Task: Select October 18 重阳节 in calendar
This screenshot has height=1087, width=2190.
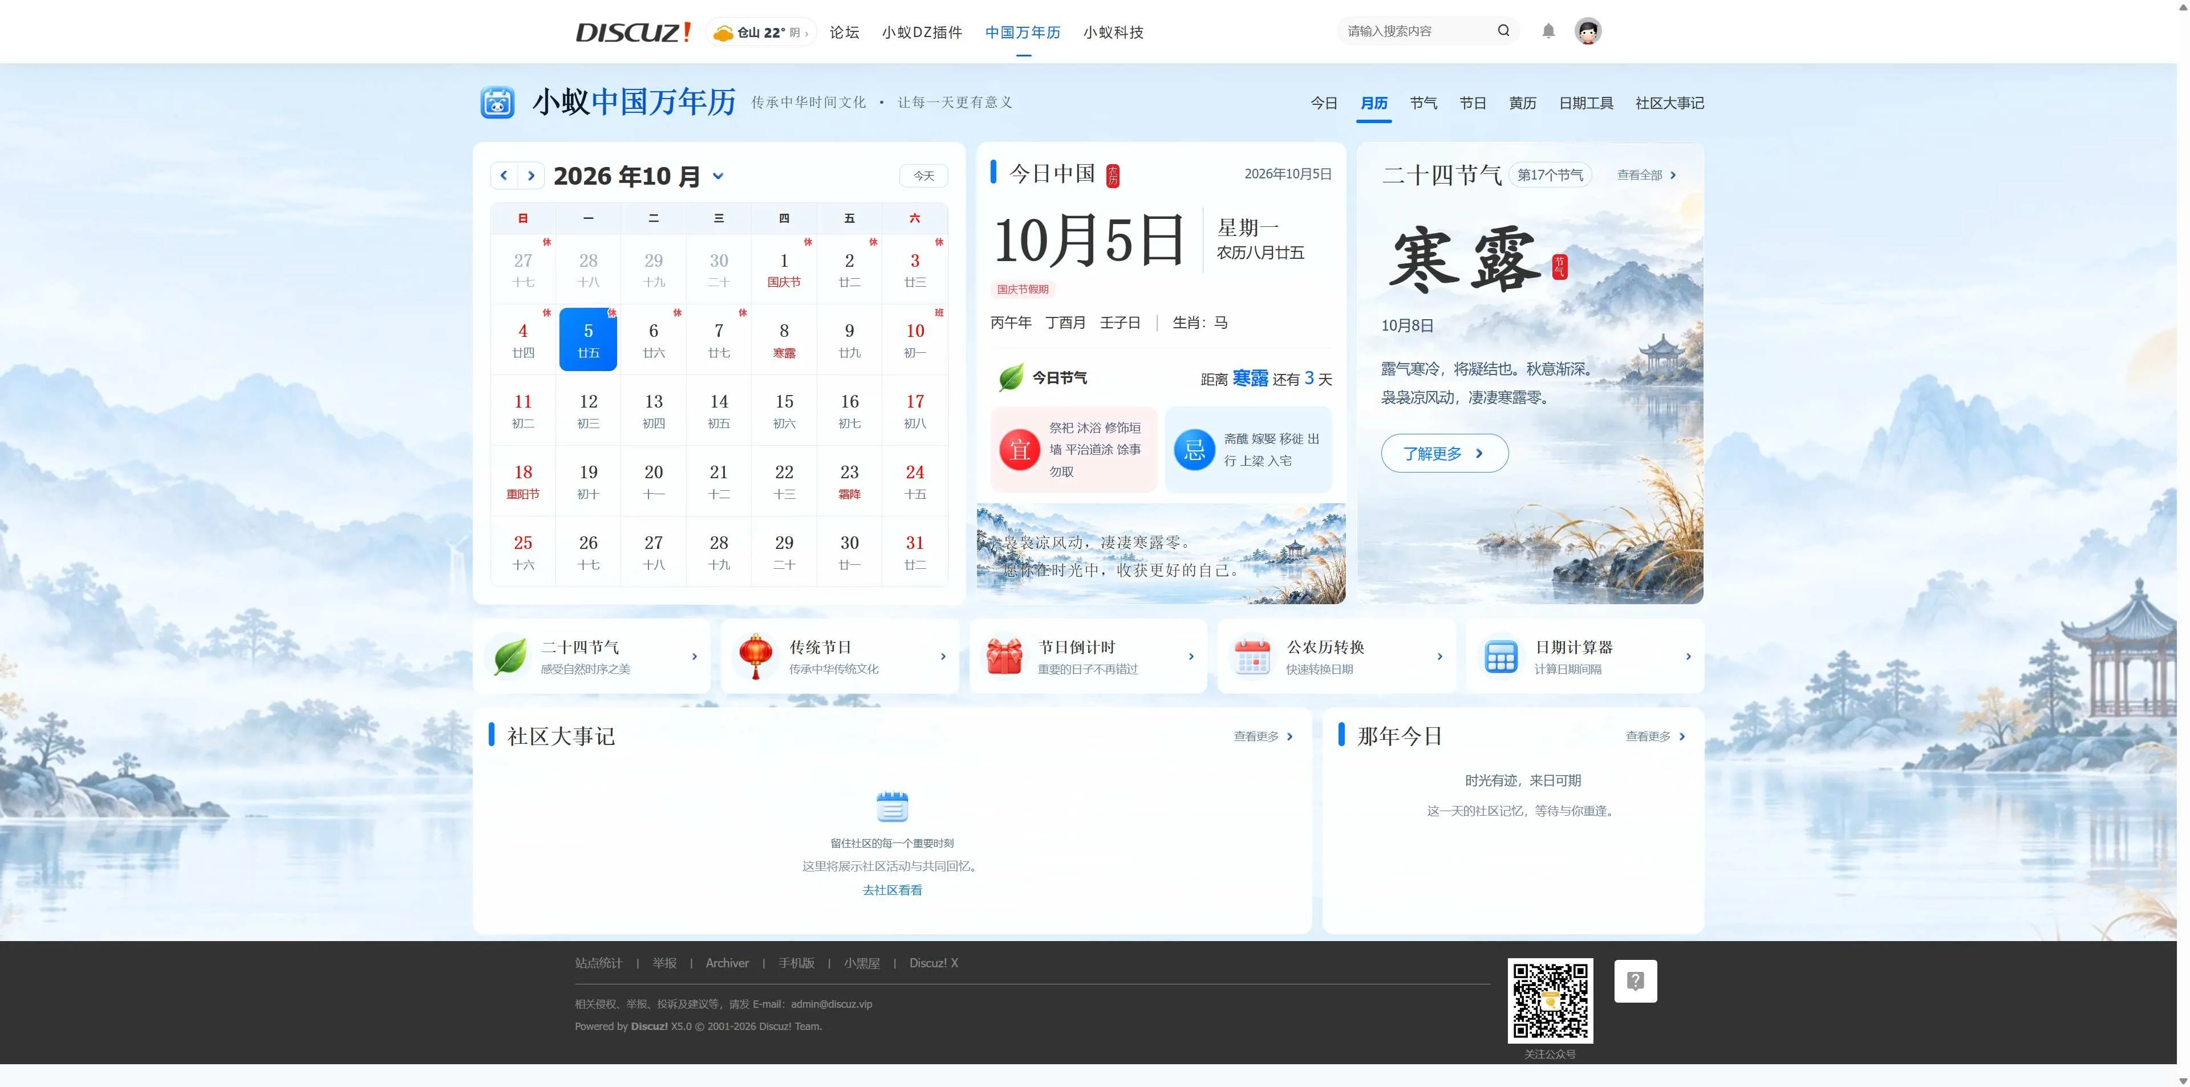Action: click(x=523, y=481)
